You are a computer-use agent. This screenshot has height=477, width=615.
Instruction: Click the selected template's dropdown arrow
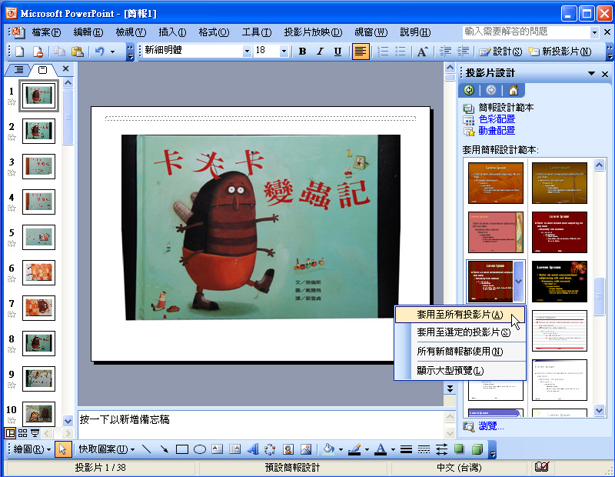coord(518,282)
